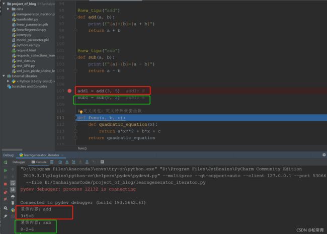Open the View Breakpoints dialog
Screen dimensions: 327x234
pyautogui.click(x=6, y=192)
